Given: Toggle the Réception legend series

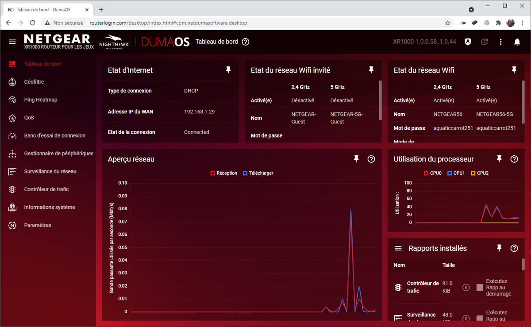Looking at the screenshot, I should pos(224,173).
